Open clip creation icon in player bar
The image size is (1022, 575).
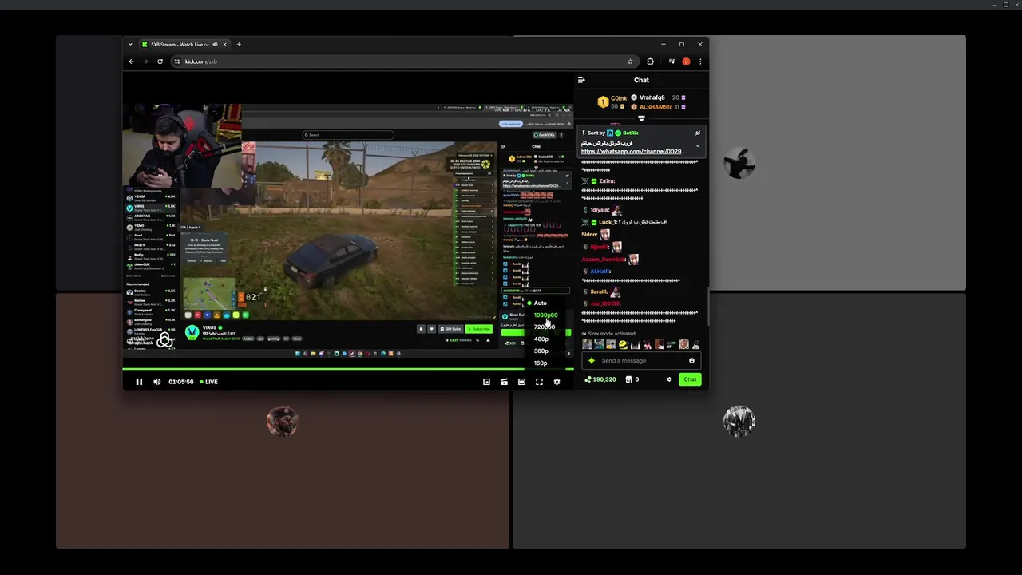[504, 382]
